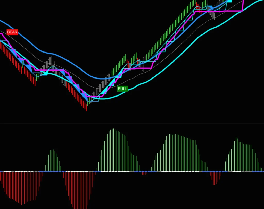The width and height of the screenshot is (264, 209).
Task: Click white zero-line dots under tallest green cluster
Action: (x=113, y=171)
